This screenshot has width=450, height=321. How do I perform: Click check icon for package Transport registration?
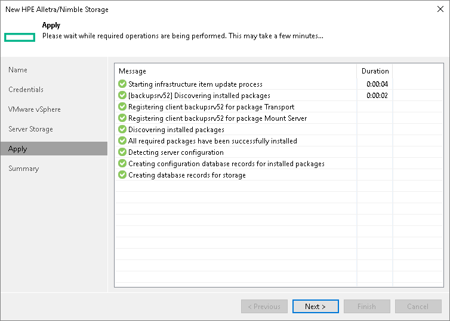coord(122,106)
